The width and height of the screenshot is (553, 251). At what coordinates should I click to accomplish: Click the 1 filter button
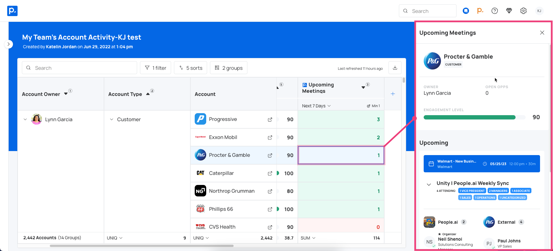point(155,68)
